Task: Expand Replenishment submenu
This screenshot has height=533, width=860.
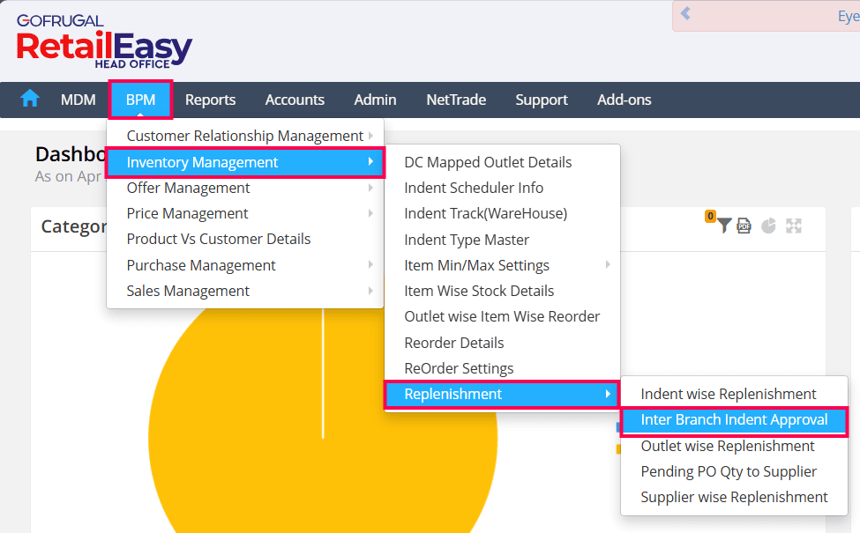Action: (503, 395)
